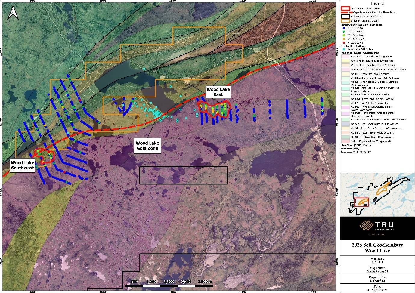Click the Star Brook Igneous Suite Gabbro swatch
Viewport: 415px width, 293px height.
tap(345, 124)
